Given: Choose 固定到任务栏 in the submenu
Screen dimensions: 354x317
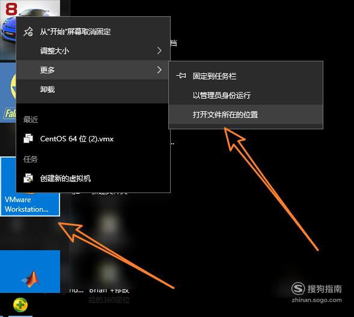Looking at the screenshot, I should 246,76.
